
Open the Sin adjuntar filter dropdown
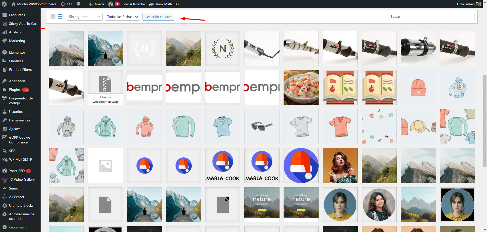pos(84,17)
